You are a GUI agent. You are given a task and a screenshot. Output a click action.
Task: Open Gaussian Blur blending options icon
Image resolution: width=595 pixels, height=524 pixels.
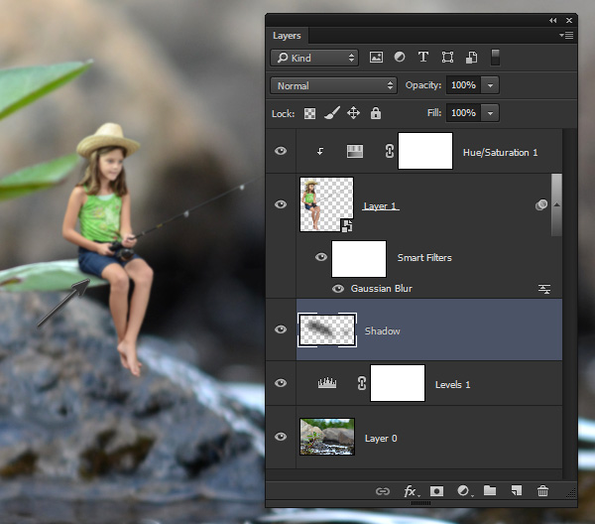[x=544, y=289]
